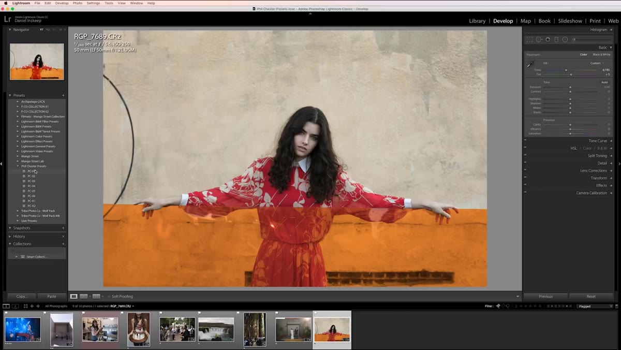Expand the Mango Street Lab preset folder
Image resolution: width=621 pixels, height=350 pixels.
pos(18,161)
